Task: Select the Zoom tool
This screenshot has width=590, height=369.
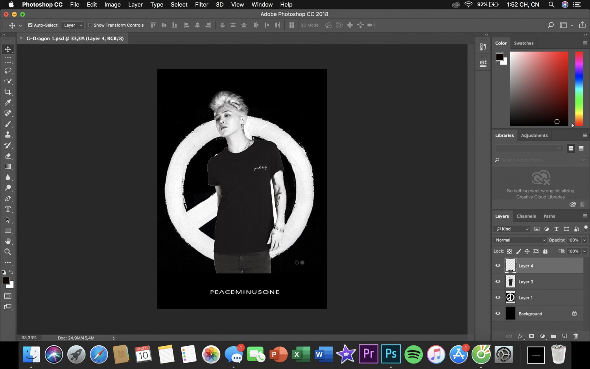Action: pyautogui.click(x=8, y=252)
